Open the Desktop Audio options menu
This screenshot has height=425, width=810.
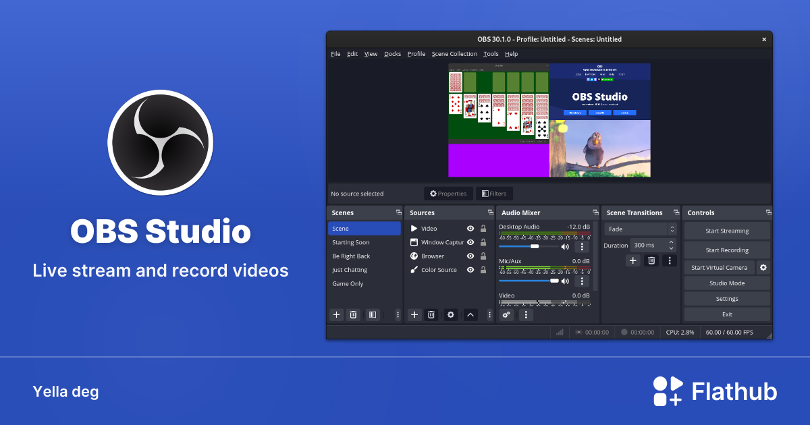pyautogui.click(x=582, y=246)
